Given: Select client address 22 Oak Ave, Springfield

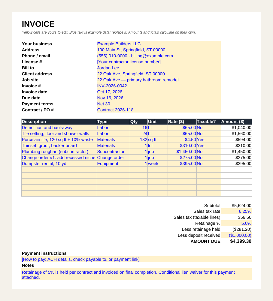Looking at the screenshot, I should coord(159,74).
